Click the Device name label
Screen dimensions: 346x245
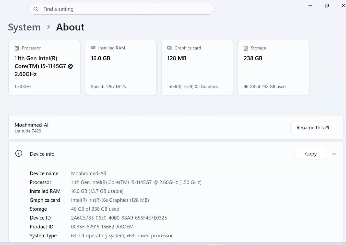tap(44, 173)
